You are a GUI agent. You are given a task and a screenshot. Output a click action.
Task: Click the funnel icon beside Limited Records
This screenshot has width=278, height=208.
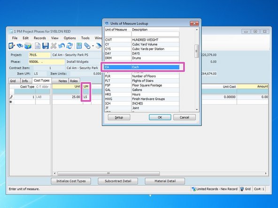[x=193, y=189]
